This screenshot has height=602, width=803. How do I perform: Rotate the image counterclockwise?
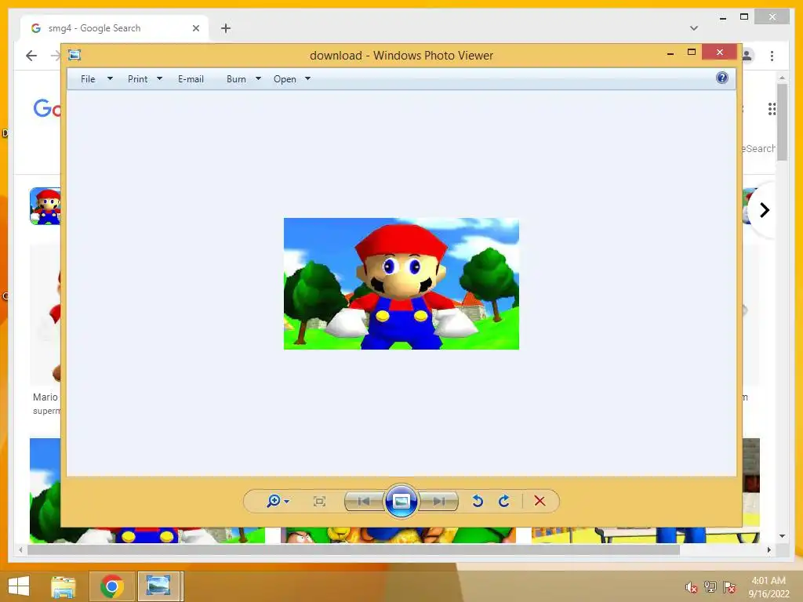478,501
